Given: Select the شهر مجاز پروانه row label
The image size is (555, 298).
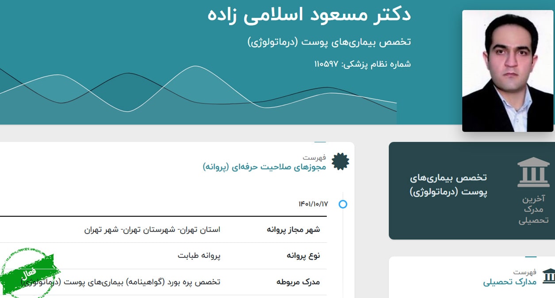Looking at the screenshot, I should pos(293,229).
